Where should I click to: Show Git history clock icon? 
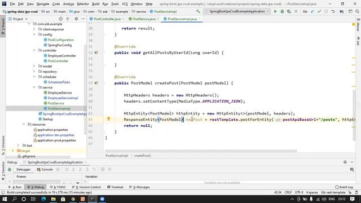point(326,11)
